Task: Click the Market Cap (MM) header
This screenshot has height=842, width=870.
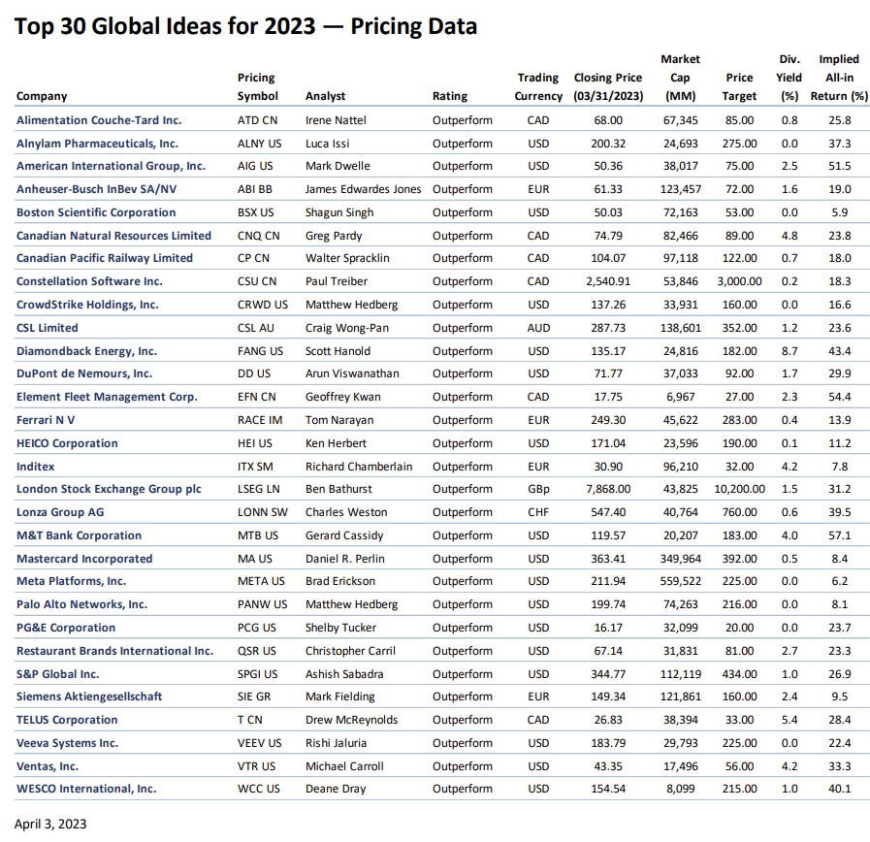Action: [680, 78]
